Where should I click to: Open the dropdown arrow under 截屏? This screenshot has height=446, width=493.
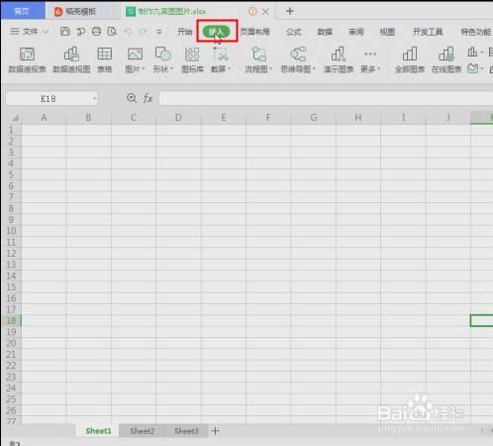229,68
